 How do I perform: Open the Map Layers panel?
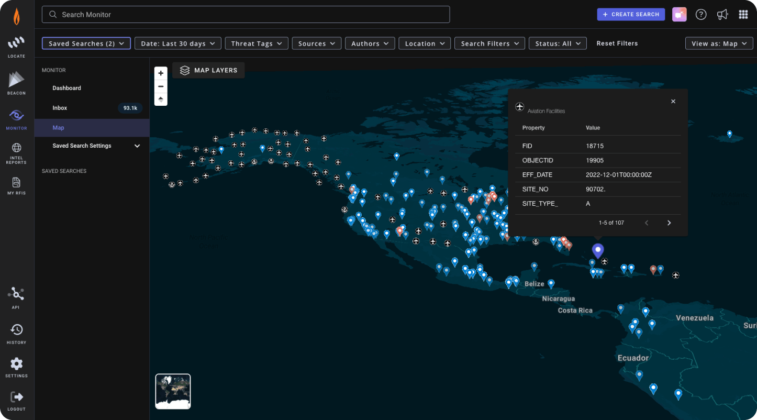pyautogui.click(x=208, y=70)
